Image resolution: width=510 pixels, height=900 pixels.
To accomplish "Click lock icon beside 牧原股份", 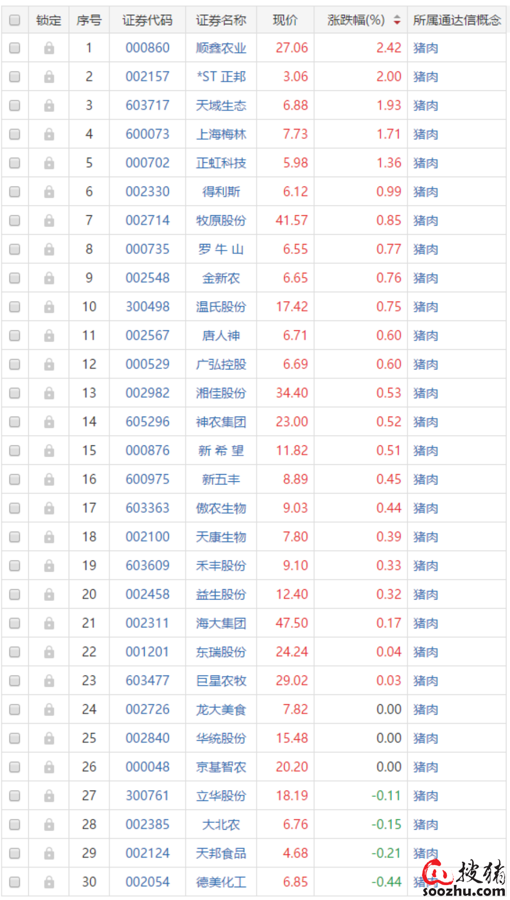I will [49, 221].
